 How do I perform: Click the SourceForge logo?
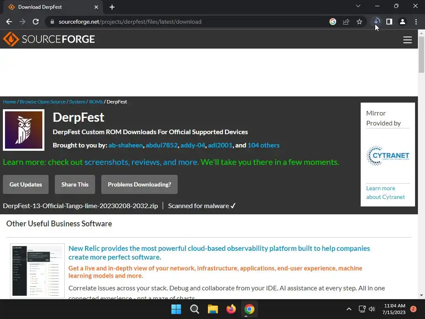(49, 39)
